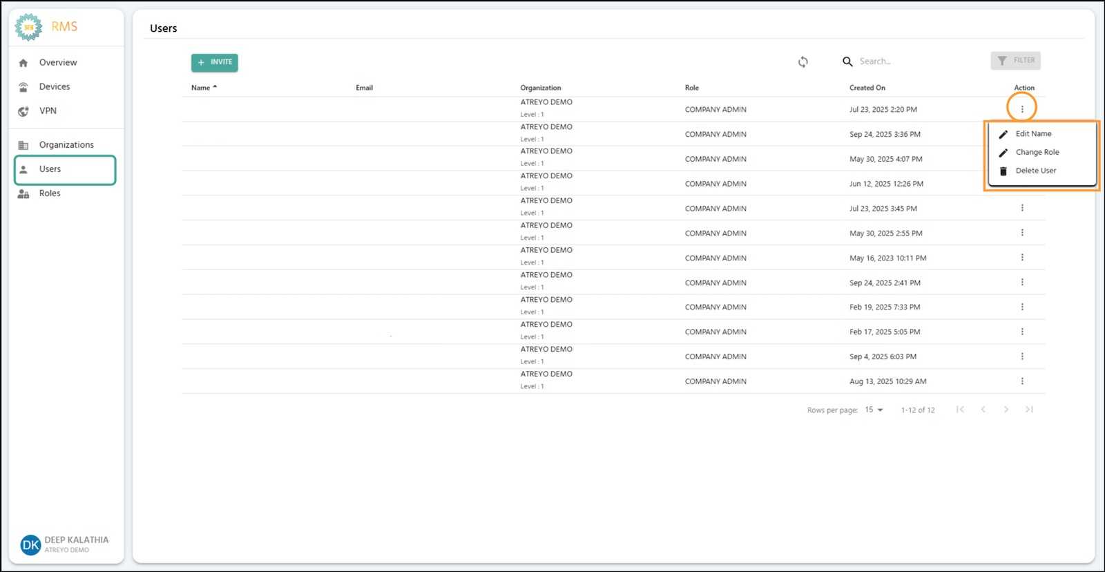1105x572 pixels.
Task: Open the three-dot menu for the Feb 19, 2025 user
Action: pos(1022,307)
